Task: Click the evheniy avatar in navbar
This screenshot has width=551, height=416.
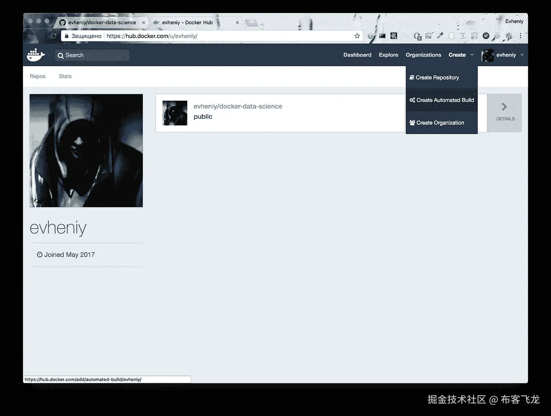Action: pyautogui.click(x=487, y=55)
